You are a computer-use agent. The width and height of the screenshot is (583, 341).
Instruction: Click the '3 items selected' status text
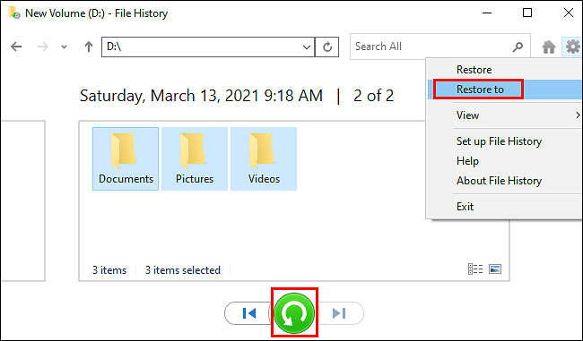(183, 270)
